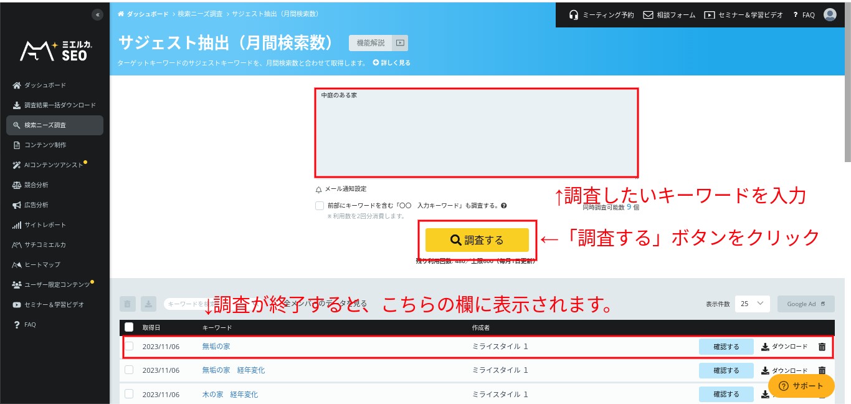
Task: Open the 機能解説 video play icon
Action: pos(400,43)
